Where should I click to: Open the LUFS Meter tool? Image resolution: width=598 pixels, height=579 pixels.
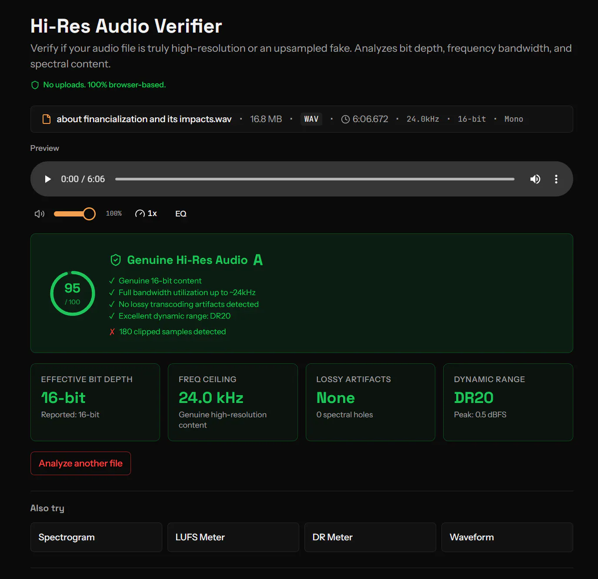tap(233, 537)
